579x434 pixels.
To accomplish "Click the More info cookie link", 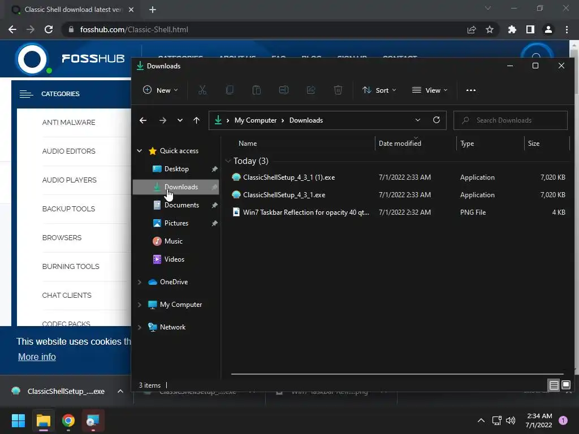I will (37, 357).
